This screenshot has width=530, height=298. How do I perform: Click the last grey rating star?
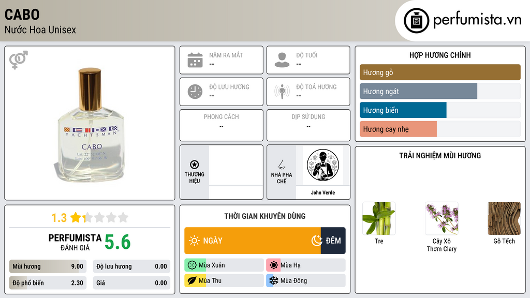tap(123, 217)
